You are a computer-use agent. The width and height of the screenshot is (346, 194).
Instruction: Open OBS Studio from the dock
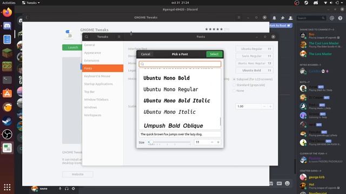[7, 134]
